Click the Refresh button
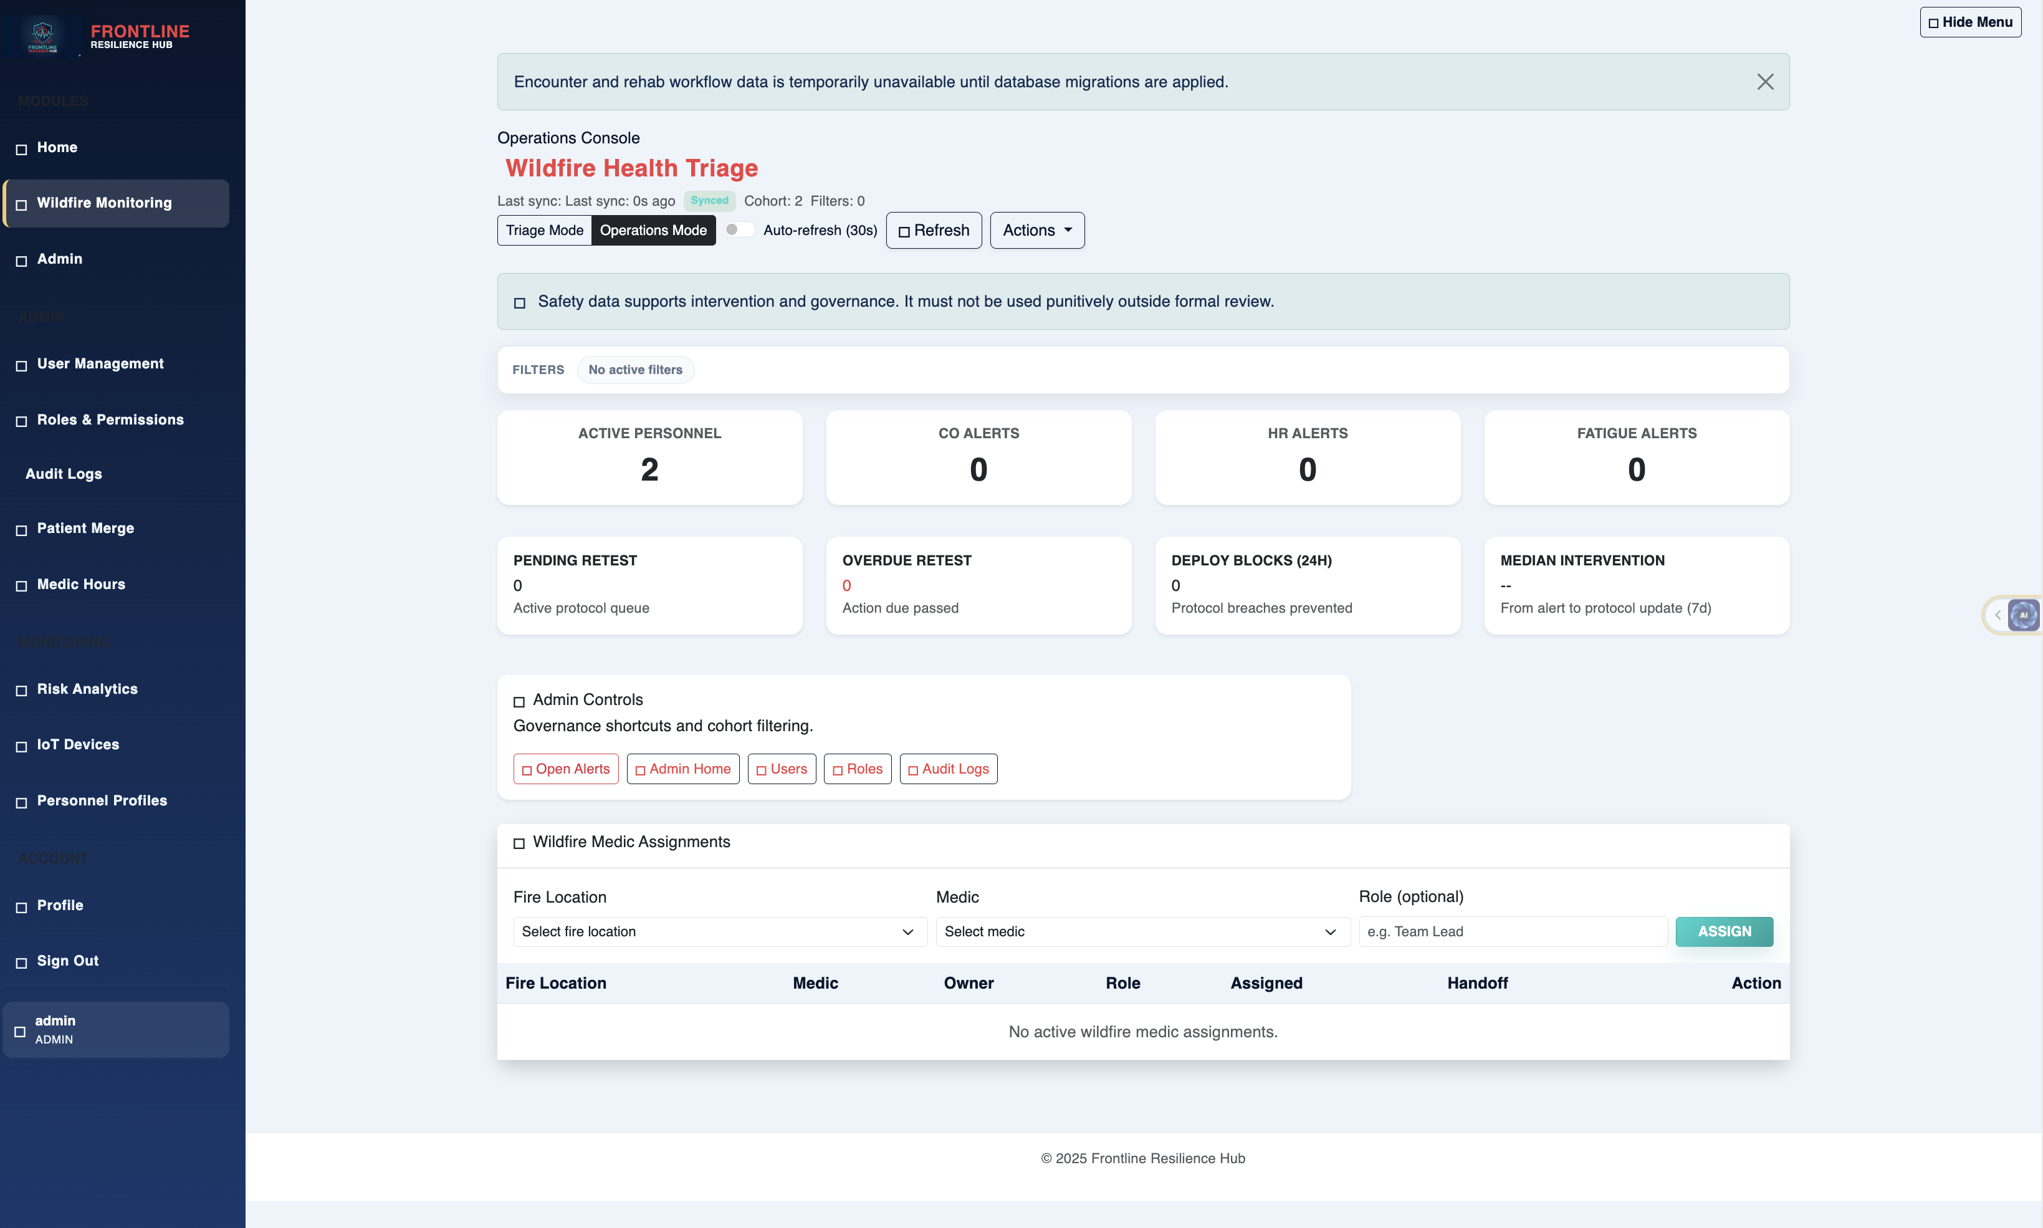Viewport: 2043px width, 1228px height. pyautogui.click(x=933, y=230)
